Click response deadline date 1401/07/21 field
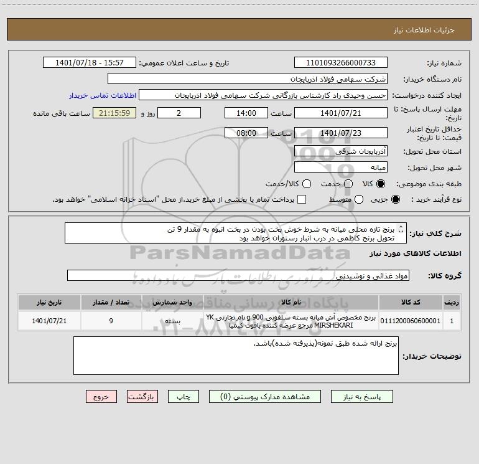 (341, 113)
